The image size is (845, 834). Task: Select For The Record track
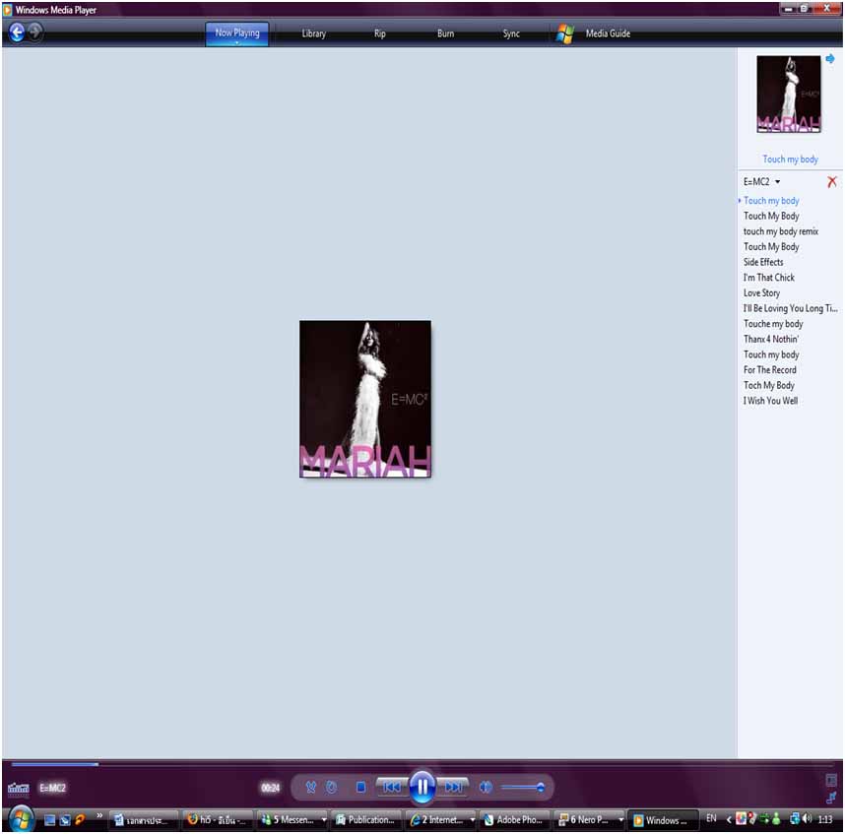tap(769, 370)
